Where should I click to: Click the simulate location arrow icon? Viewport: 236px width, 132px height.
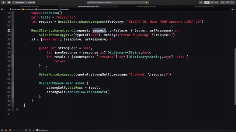click(x=34, y=130)
